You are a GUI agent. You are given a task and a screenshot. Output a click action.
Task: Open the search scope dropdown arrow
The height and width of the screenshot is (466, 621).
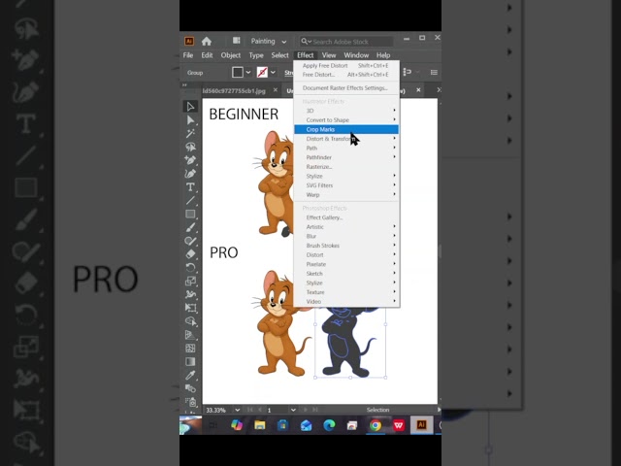tap(310, 41)
